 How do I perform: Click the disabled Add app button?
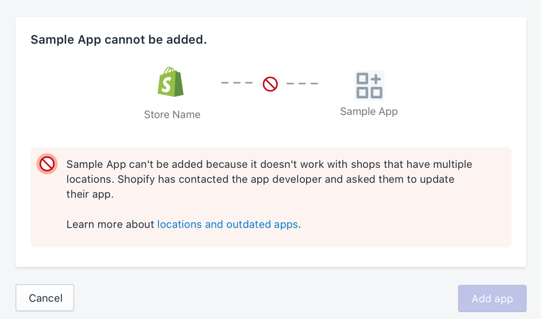tap(492, 299)
